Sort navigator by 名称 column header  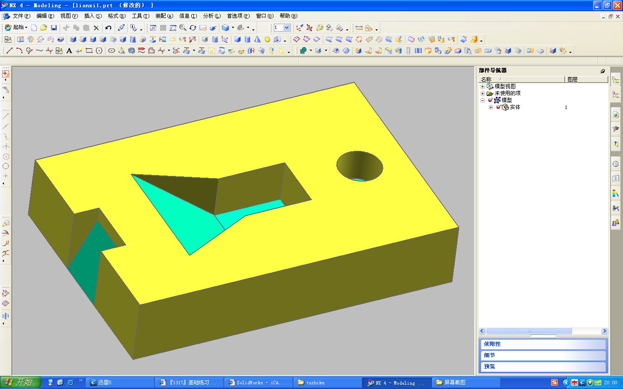tap(521, 79)
